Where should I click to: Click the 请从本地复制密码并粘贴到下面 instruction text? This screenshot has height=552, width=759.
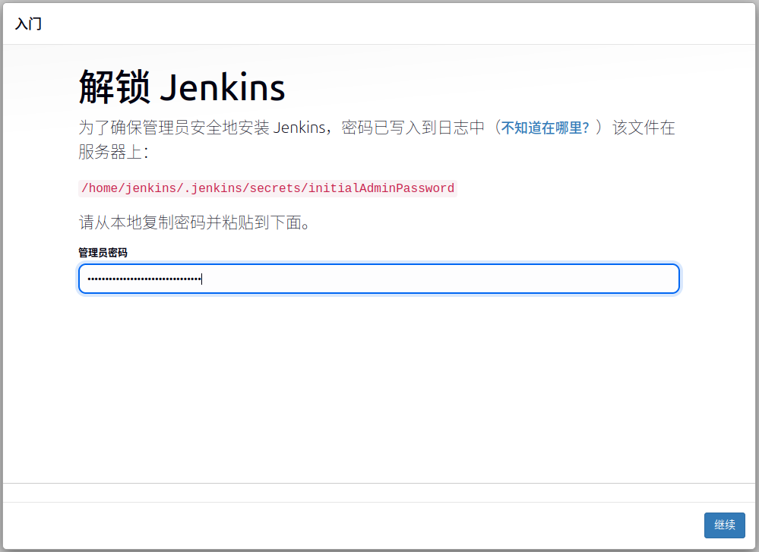coord(194,222)
